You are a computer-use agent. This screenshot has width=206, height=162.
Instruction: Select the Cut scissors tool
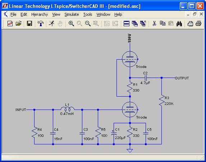[154, 24]
